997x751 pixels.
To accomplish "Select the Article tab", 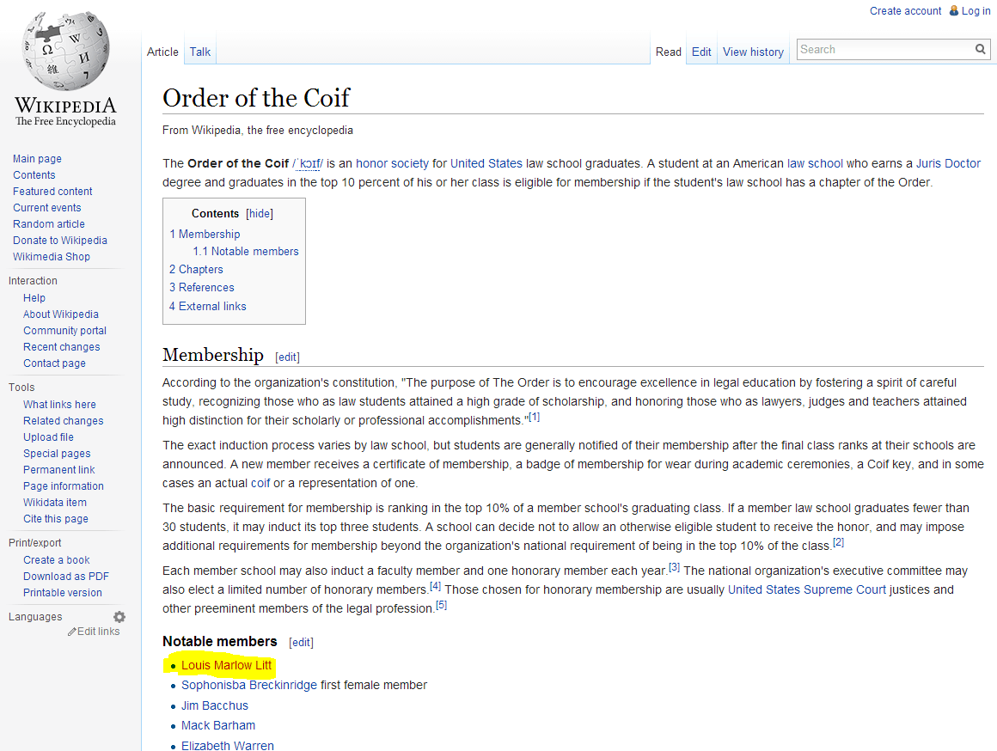I will [162, 52].
